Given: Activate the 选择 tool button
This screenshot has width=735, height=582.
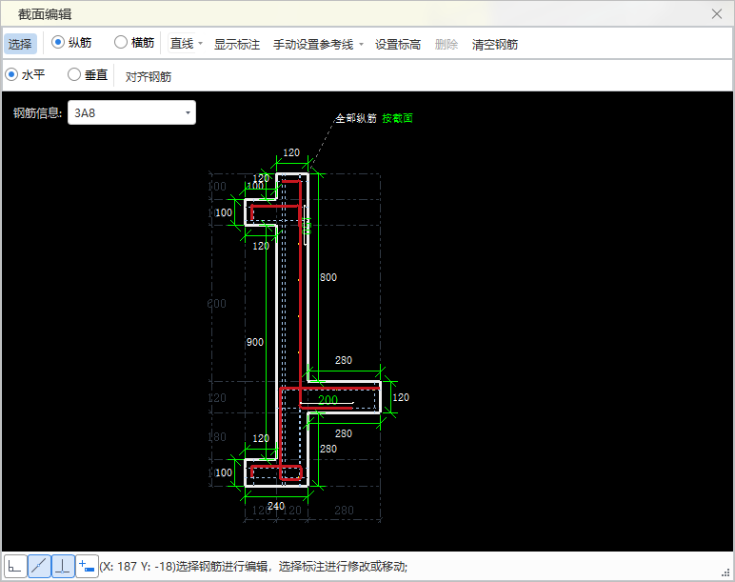Looking at the screenshot, I should pyautogui.click(x=20, y=44).
